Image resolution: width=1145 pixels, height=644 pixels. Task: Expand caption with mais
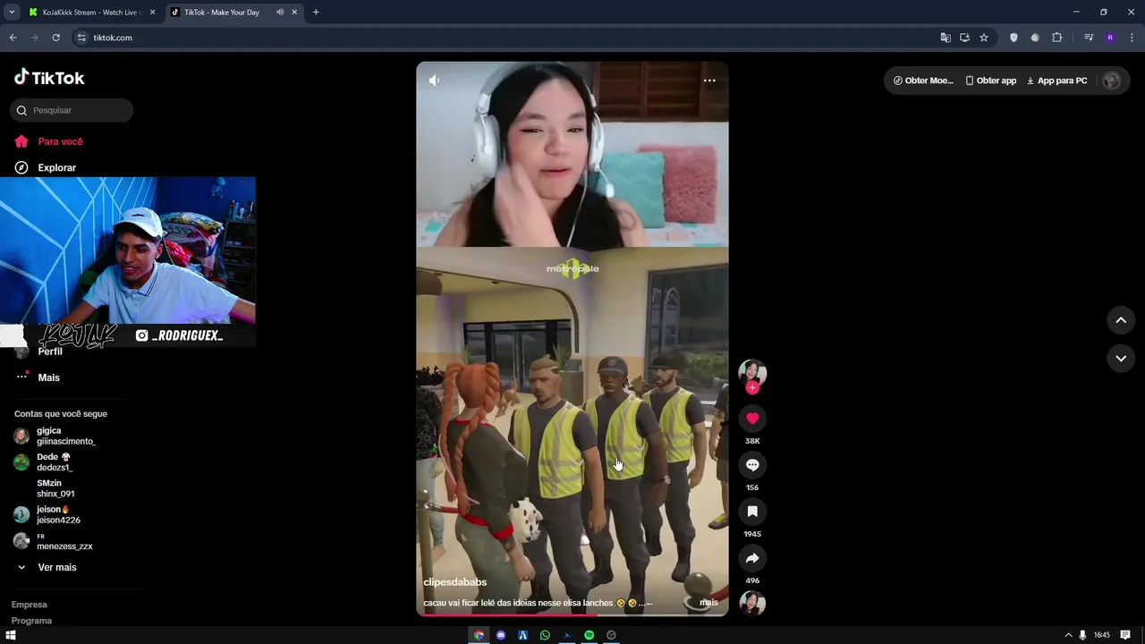708,602
